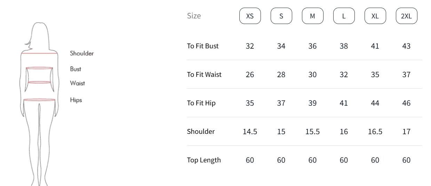Image resolution: width=431 pixels, height=186 pixels.
Task: Click the Shoulder label beside the figure
Action: [x=82, y=53]
